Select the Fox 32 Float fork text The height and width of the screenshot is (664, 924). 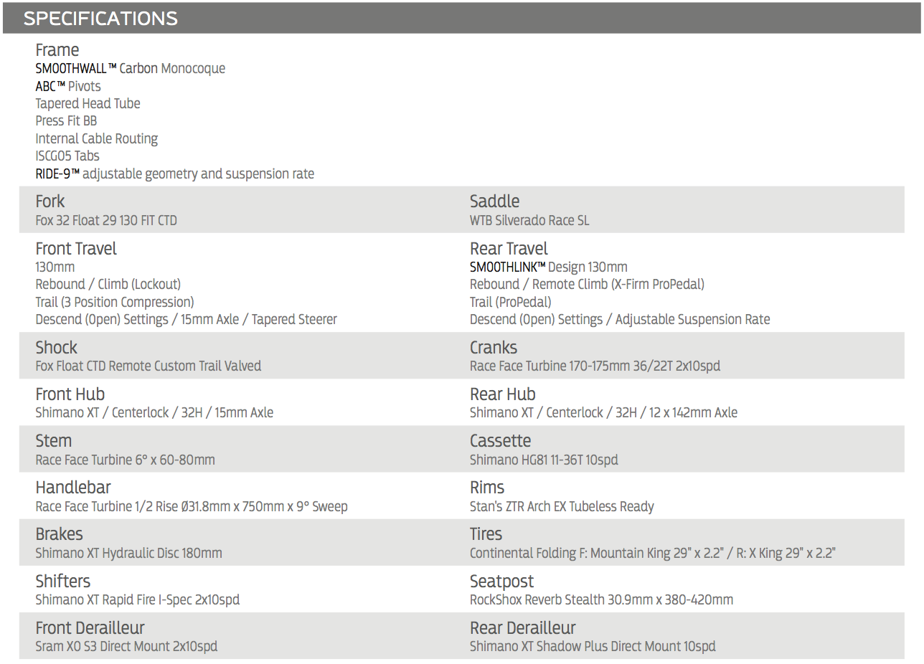click(x=106, y=221)
